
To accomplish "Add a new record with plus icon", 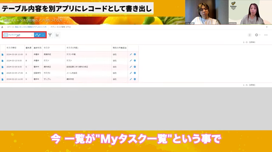I will click(x=249, y=35).
